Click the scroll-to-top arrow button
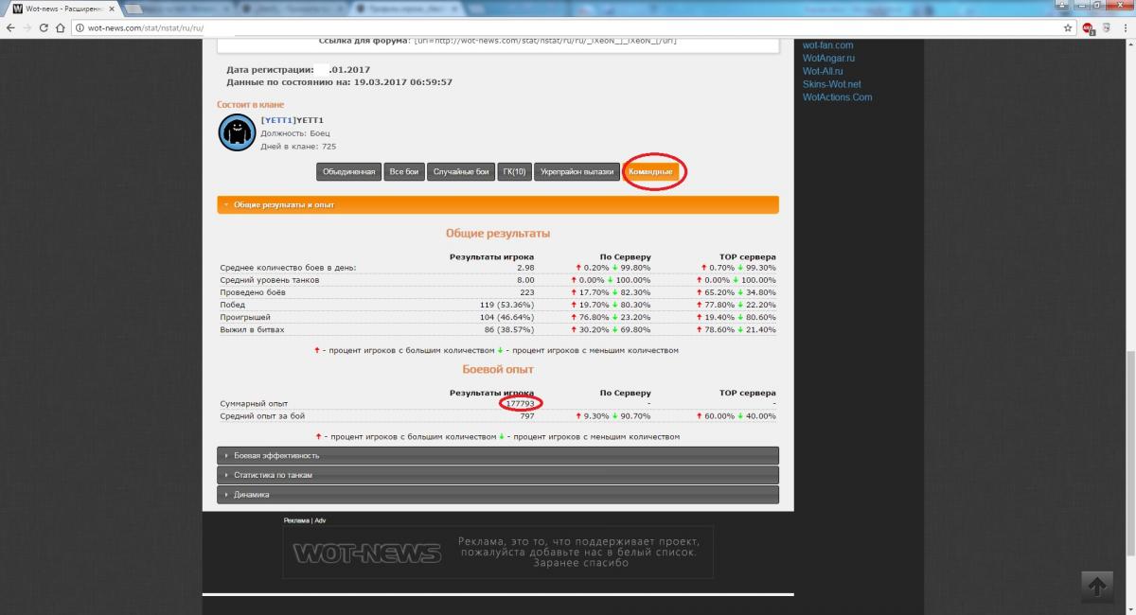The image size is (1136, 615). coord(1097,587)
